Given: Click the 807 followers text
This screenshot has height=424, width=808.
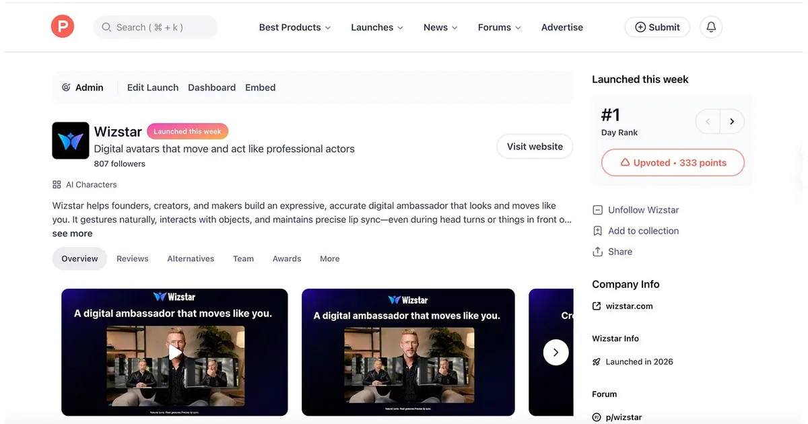Looking at the screenshot, I should tap(120, 164).
